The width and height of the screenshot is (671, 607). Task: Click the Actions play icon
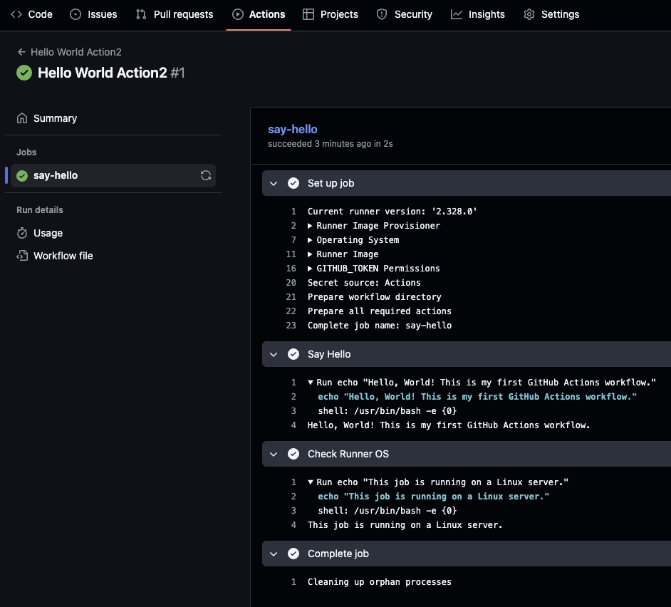point(237,14)
